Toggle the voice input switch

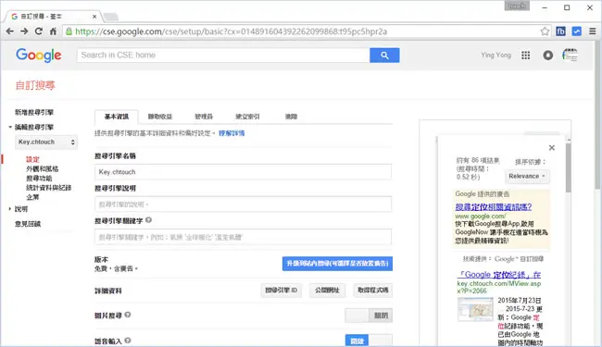tap(369, 341)
